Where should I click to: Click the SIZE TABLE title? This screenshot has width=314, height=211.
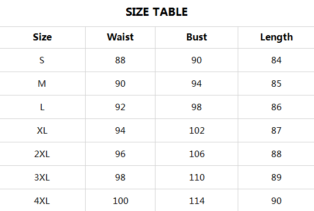pyautogui.click(x=157, y=12)
